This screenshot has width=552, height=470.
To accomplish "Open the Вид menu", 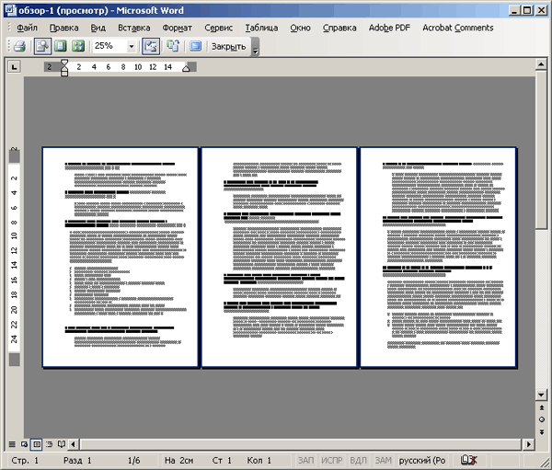I will click(98, 28).
